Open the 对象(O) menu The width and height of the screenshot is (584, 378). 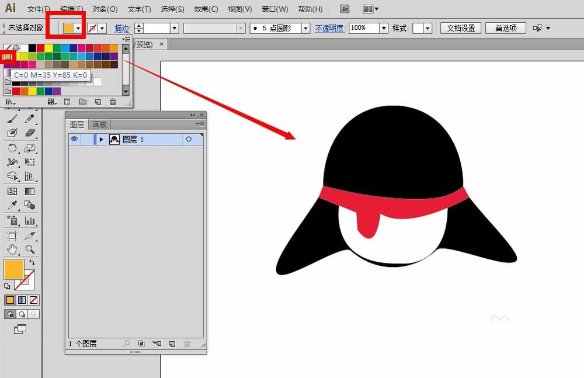tap(105, 9)
